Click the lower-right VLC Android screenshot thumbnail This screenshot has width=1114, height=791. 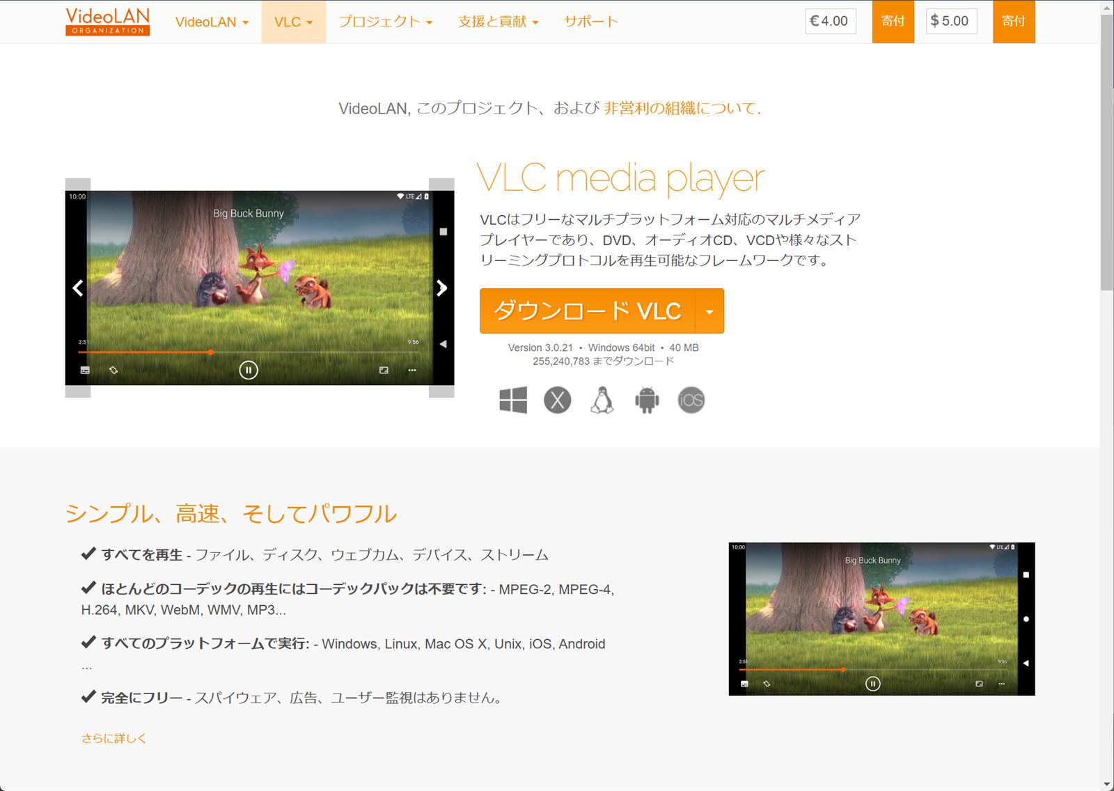click(x=881, y=619)
